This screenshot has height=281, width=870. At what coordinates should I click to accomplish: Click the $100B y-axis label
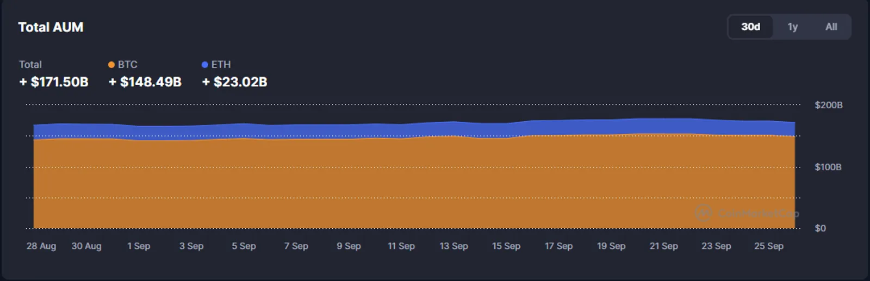[x=828, y=167]
